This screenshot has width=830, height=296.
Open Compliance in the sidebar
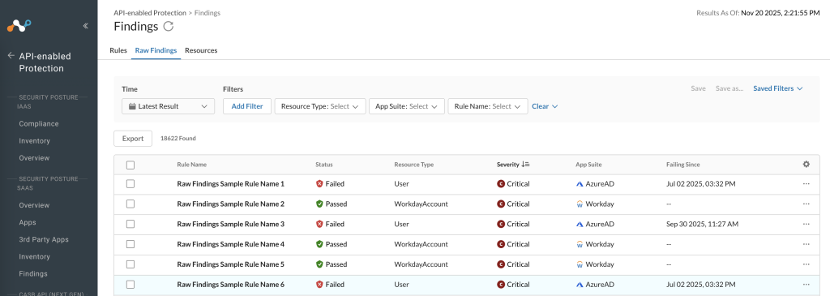(x=39, y=124)
